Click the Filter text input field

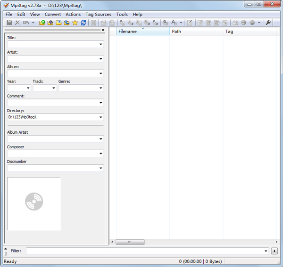click(x=145, y=251)
